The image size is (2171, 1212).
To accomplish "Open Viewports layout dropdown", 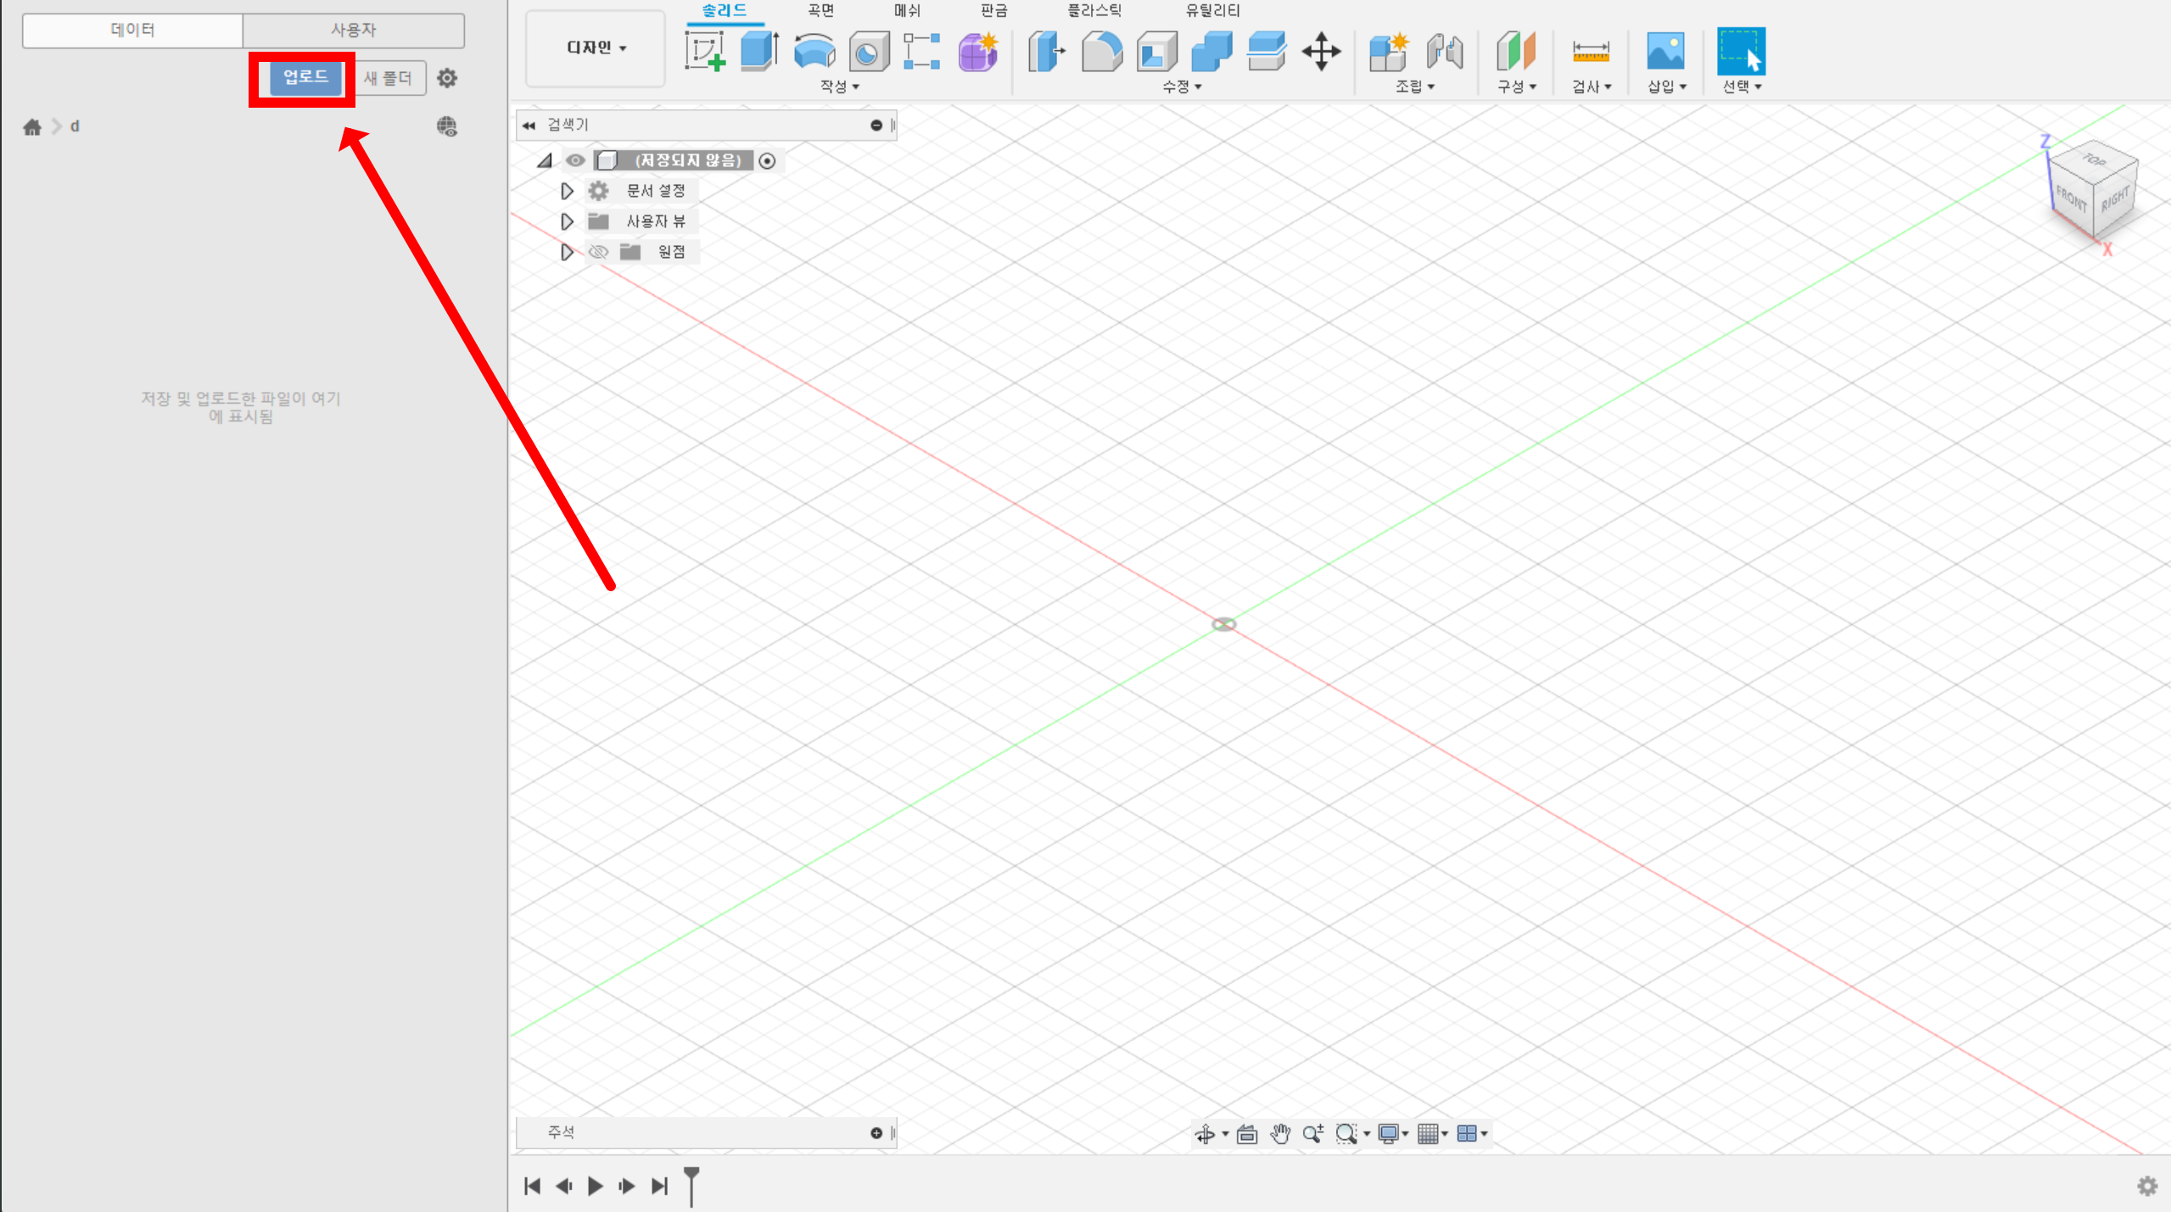I will [1472, 1134].
